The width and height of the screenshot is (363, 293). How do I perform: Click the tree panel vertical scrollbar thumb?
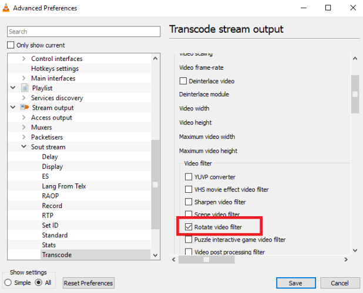(155, 185)
